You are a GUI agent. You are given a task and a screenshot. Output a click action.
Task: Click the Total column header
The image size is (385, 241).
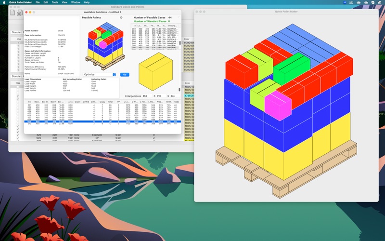pos(110,102)
